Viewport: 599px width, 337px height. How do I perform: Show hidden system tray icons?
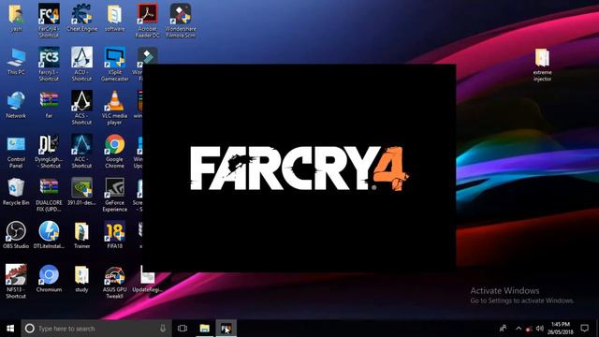coord(519,329)
